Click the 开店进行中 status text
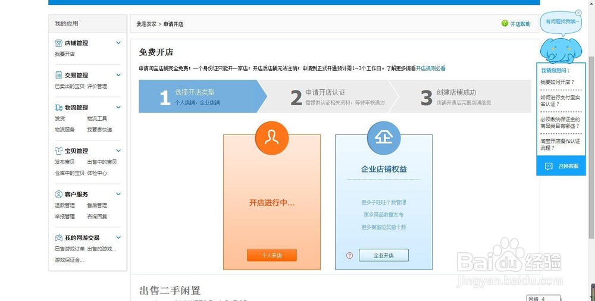The image size is (595, 301). click(272, 203)
